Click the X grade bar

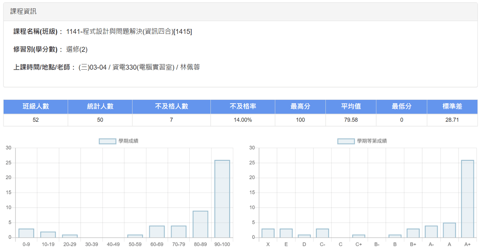pos(268,233)
